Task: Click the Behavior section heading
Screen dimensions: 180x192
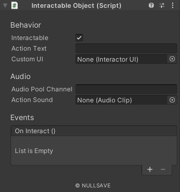Action: pos(26,25)
